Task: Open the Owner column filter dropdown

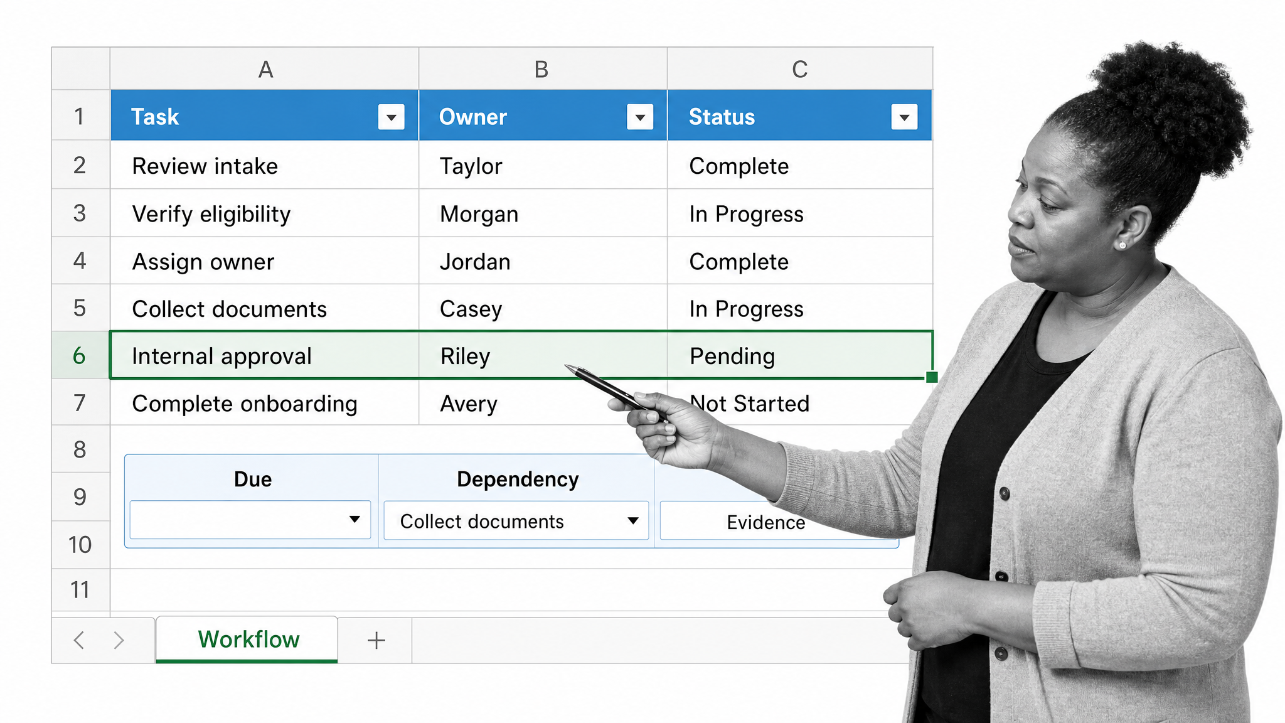Action: [x=640, y=117]
